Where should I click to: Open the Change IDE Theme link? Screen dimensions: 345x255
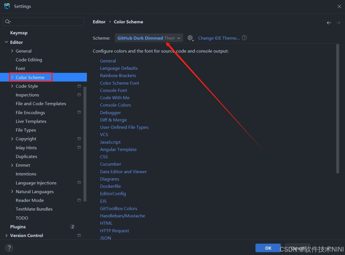tap(219, 38)
